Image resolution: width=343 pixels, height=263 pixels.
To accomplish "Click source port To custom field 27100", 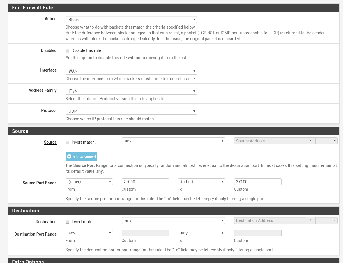I will point(258,182).
